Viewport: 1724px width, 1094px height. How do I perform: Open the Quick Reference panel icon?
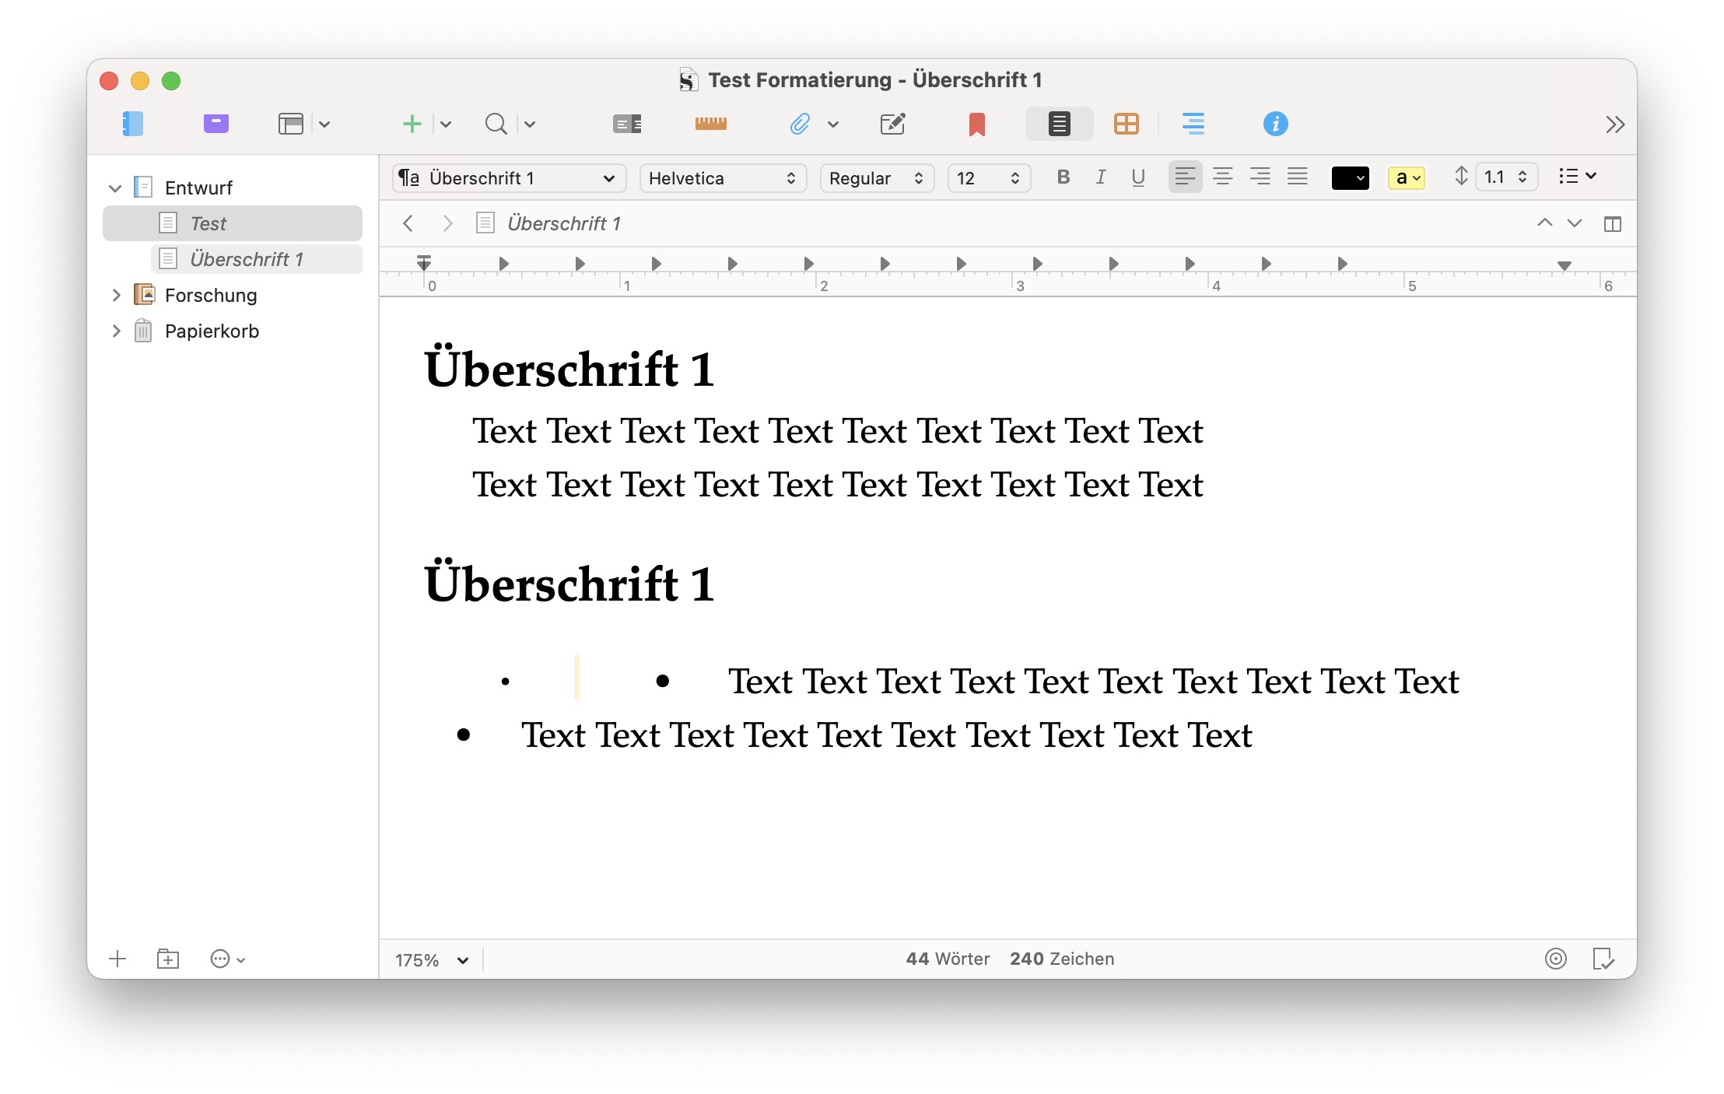tap(627, 124)
